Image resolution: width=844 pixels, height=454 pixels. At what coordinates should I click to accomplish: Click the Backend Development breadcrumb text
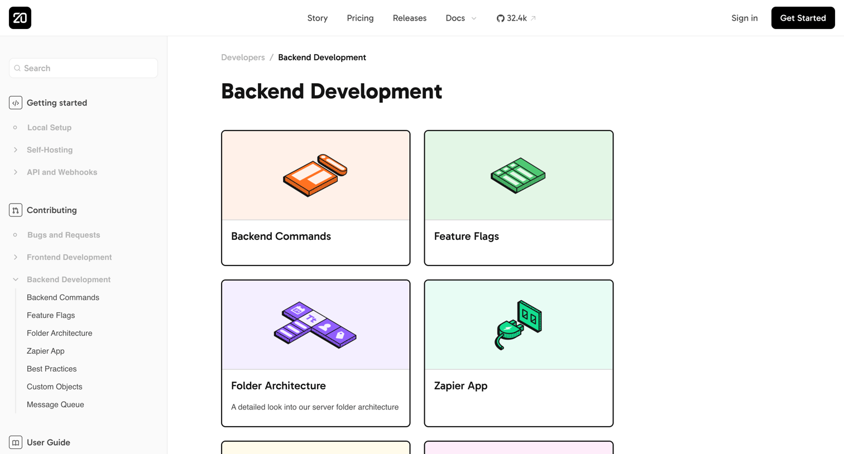coord(322,57)
